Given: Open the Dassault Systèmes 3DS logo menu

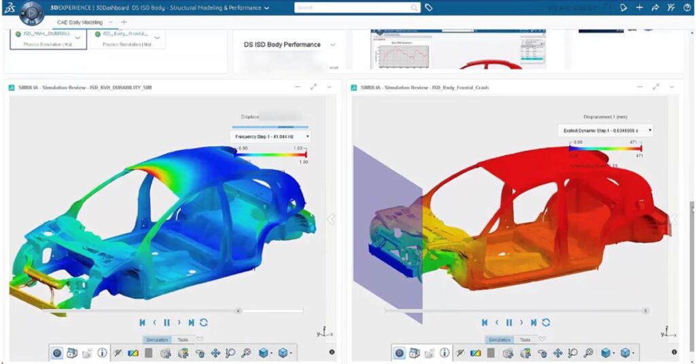Looking at the screenshot, I should pos(10,7).
